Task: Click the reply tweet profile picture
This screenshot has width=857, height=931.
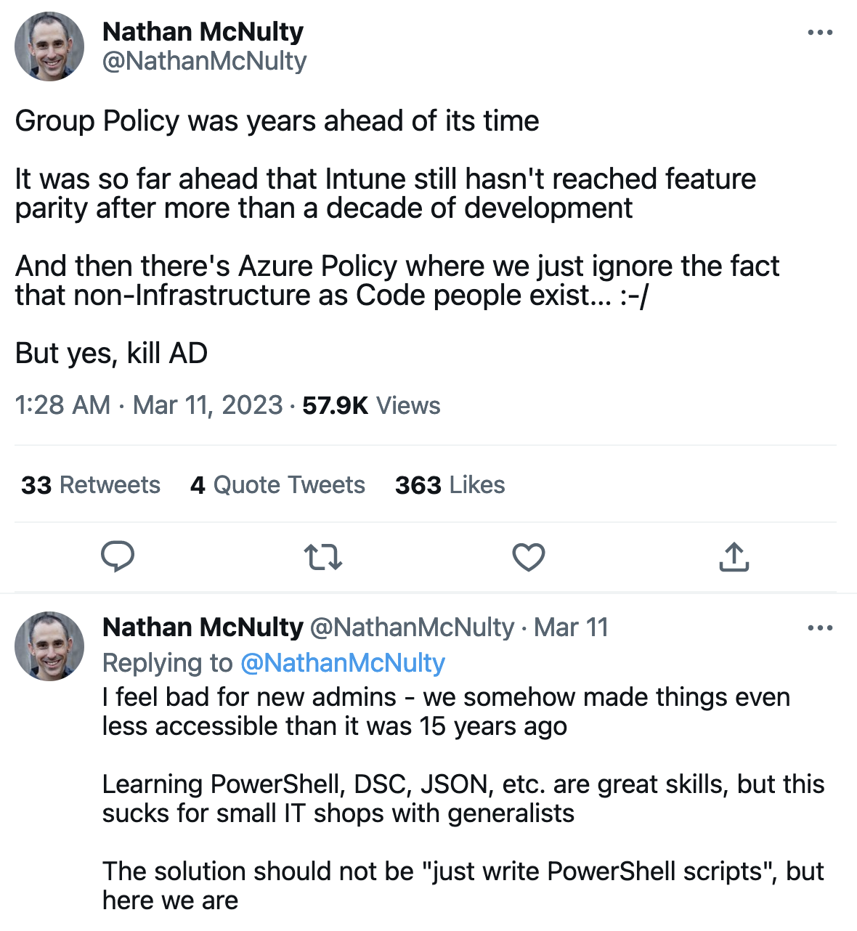Action: click(49, 646)
